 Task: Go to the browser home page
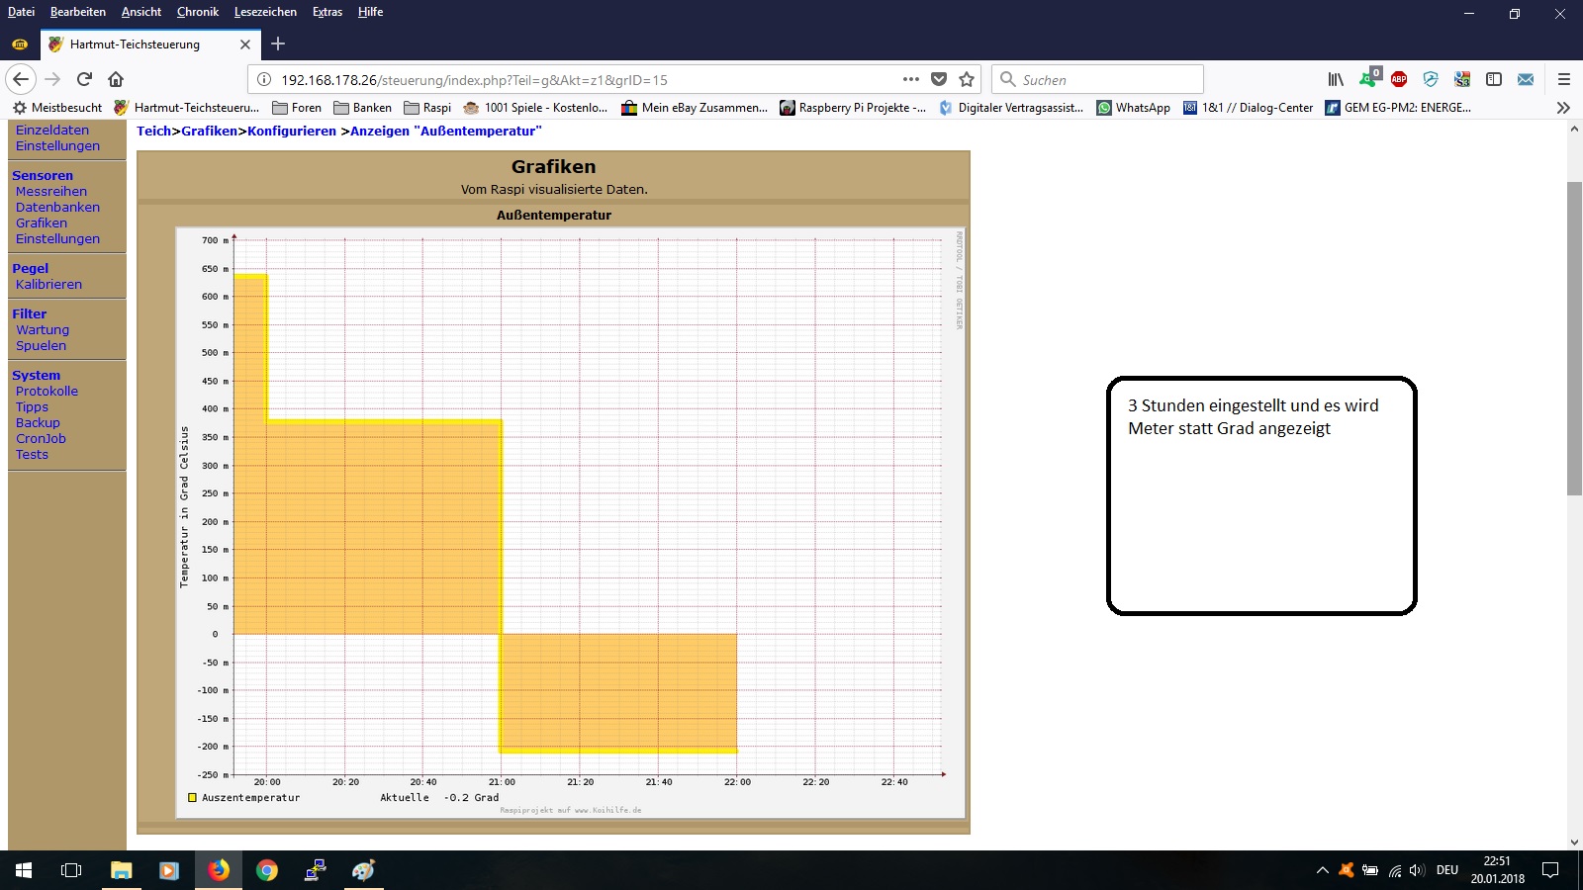[116, 79]
